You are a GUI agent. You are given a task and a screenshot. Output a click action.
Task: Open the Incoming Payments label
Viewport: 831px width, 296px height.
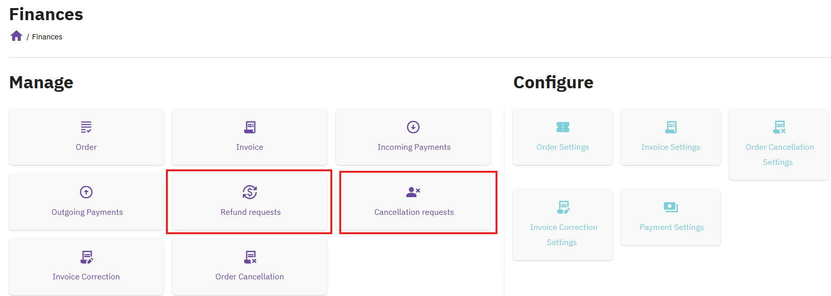(x=414, y=147)
